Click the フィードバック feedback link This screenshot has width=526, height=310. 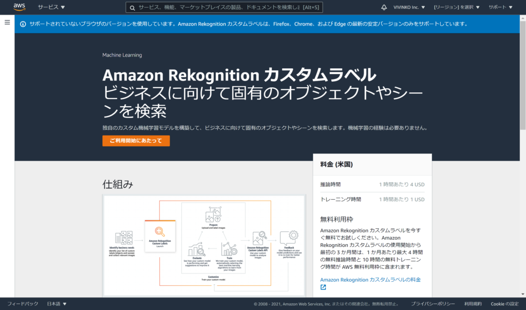(23, 304)
